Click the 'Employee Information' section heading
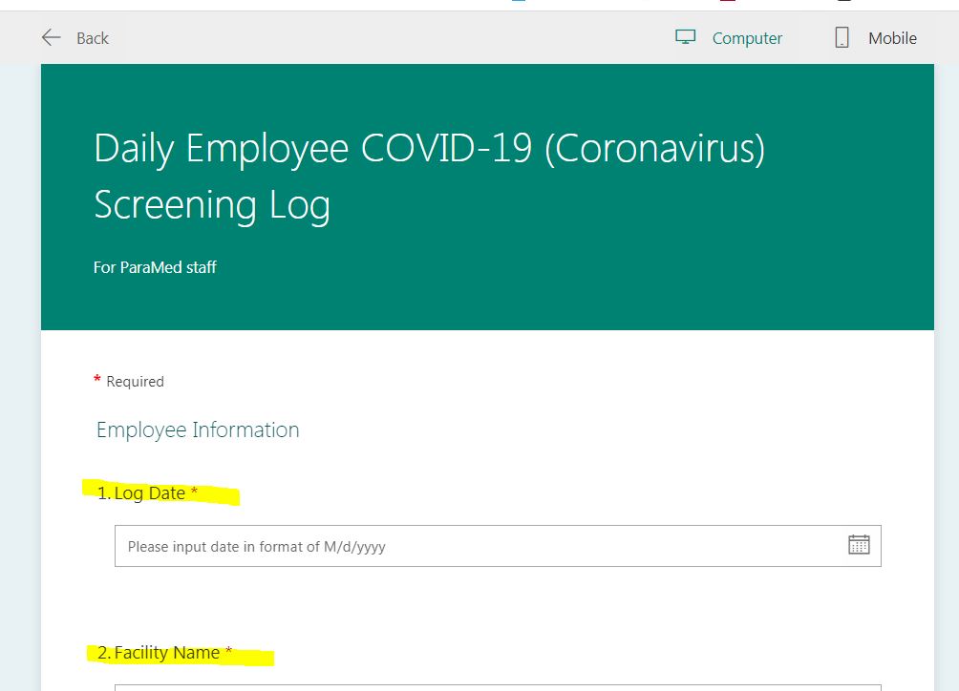Image resolution: width=959 pixels, height=691 pixels. pyautogui.click(x=198, y=430)
